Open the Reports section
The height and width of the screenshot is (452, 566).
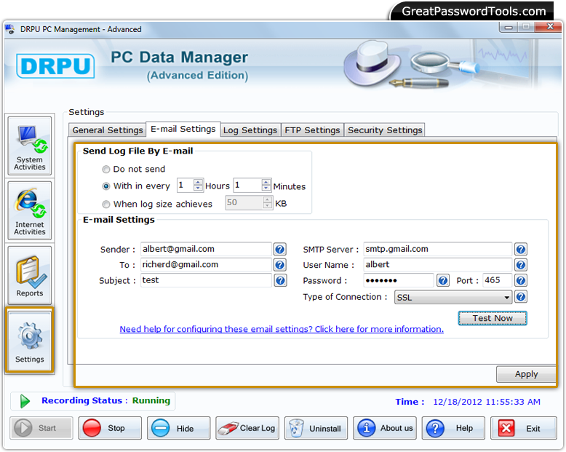(x=30, y=276)
